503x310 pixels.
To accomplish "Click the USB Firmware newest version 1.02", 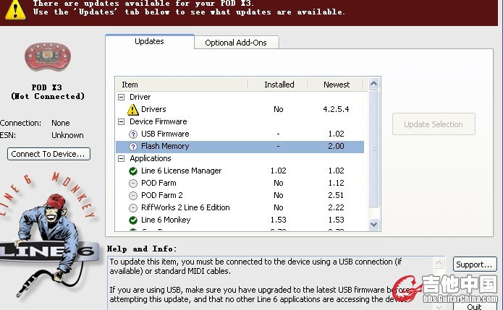I will 336,134.
